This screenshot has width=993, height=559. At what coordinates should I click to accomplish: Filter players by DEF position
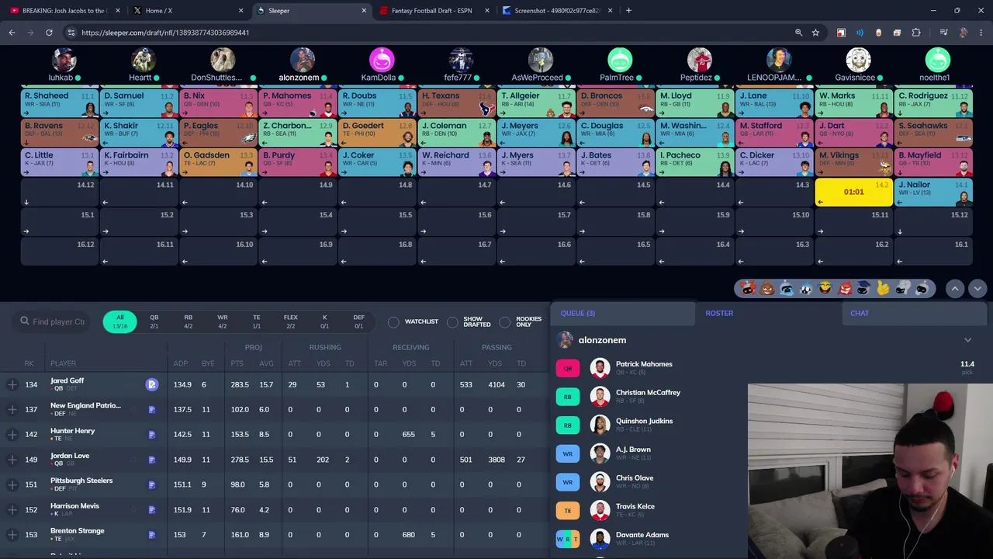pyautogui.click(x=359, y=321)
